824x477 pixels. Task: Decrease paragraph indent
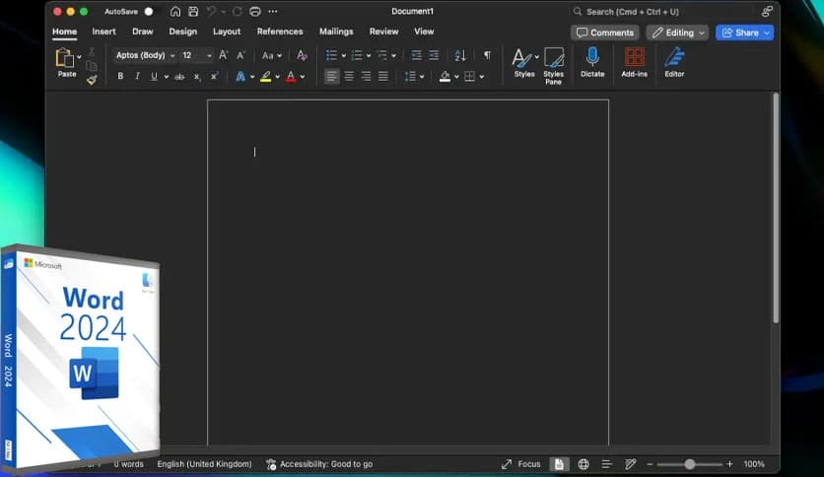(x=416, y=55)
